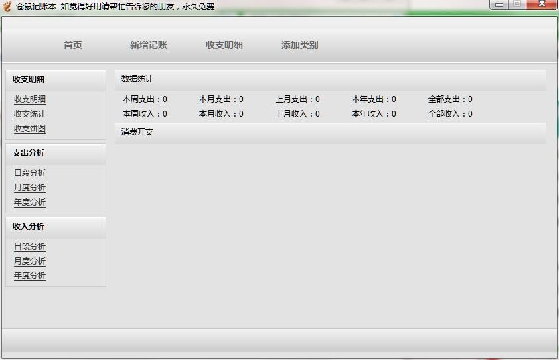Viewport: 559px width, 360px height.
Task: Open the underlined 收支明细 link in the sidebar
Action: 30,99
